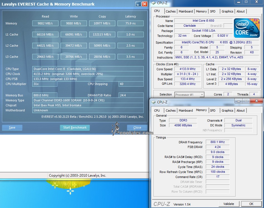This screenshot has height=208, width=264.
Task: Click bottom CPU-Z window title icon
Action: point(153,102)
